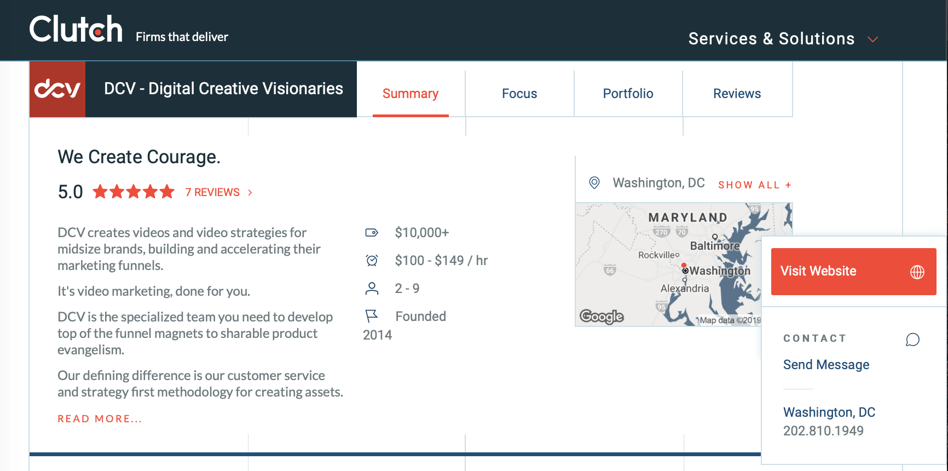This screenshot has height=471, width=948.
Task: Select the Reviews tab
Action: (x=737, y=94)
